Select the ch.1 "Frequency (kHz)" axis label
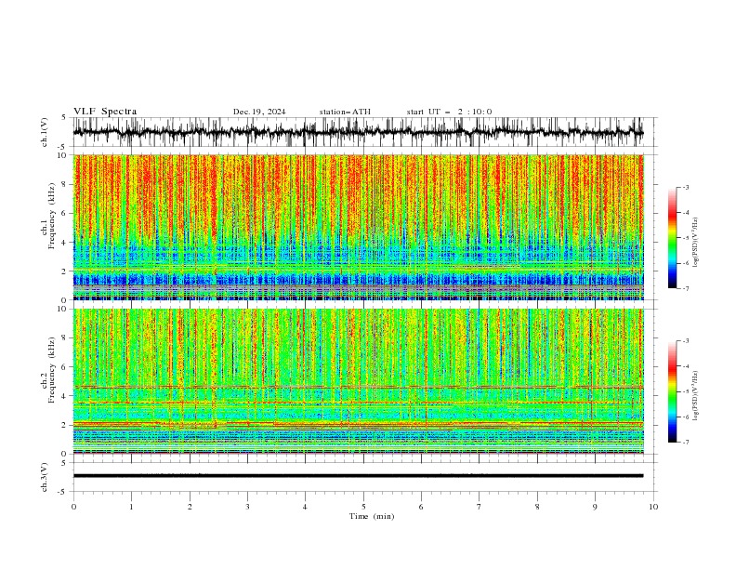 [x=52, y=216]
